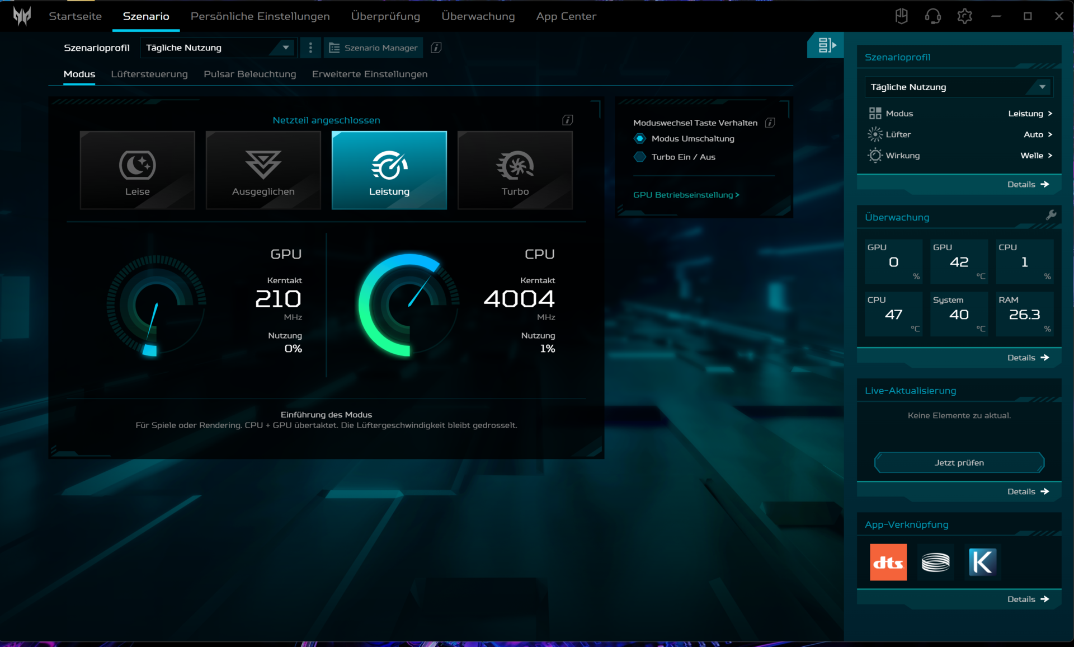1074x647 pixels.
Task: Expand the Lüfter Auto setting
Action: click(x=1038, y=134)
